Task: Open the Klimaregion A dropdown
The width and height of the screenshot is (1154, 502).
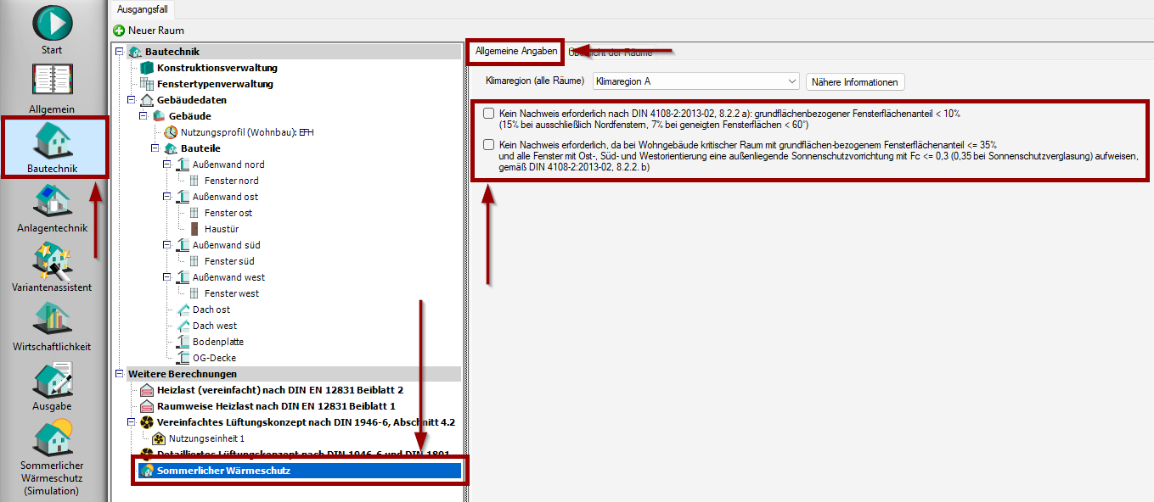Action: (x=695, y=82)
